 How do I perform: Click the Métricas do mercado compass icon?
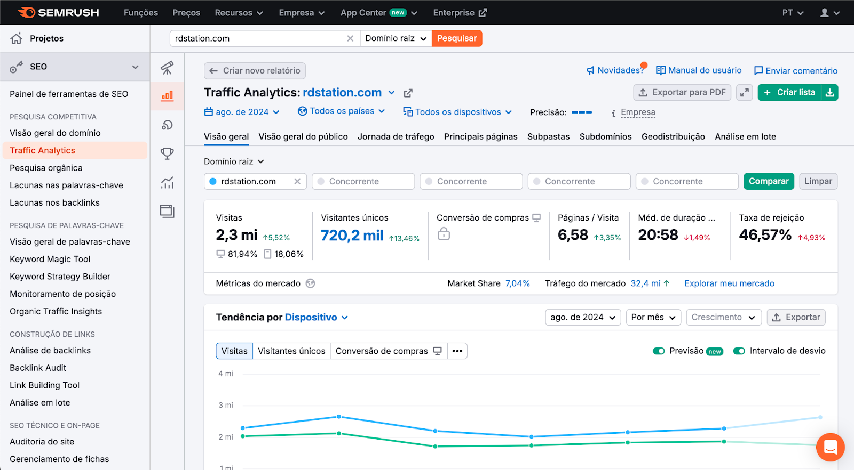pos(310,283)
